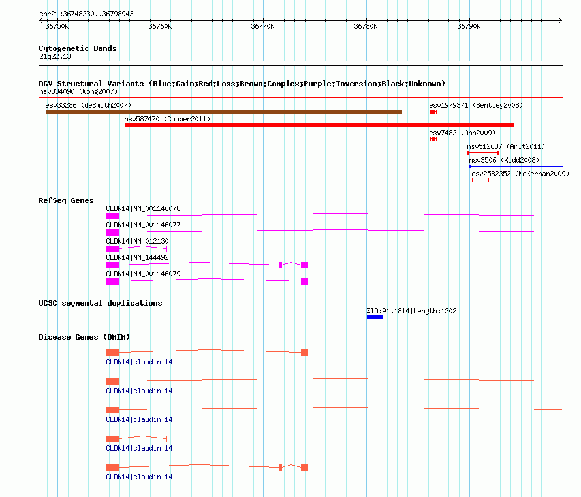Open the esv7482 (Ahn2009) variant label
Image resolution: width=581 pixels, height=497 pixels.
pyautogui.click(x=462, y=133)
